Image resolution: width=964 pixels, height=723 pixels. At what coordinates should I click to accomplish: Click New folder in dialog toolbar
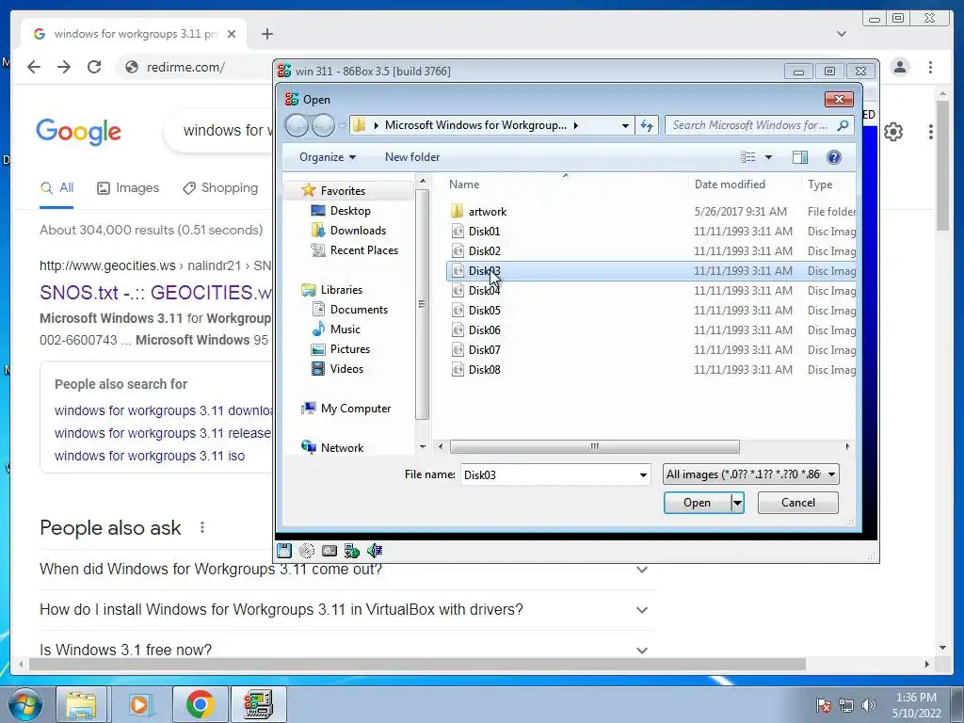tap(412, 157)
